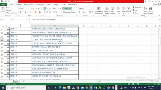Select the Sheet1 tab
161x90 pixels.
(16, 81)
